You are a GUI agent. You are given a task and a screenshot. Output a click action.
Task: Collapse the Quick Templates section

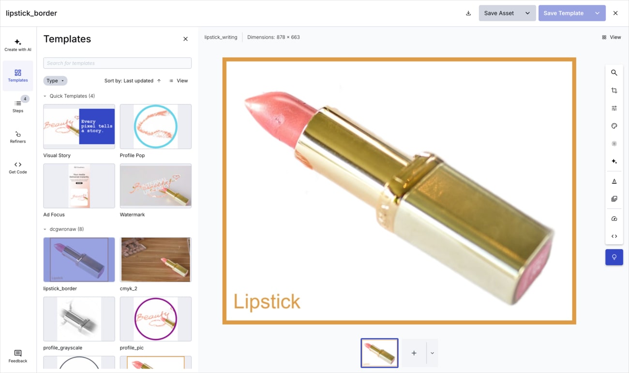tap(45, 96)
